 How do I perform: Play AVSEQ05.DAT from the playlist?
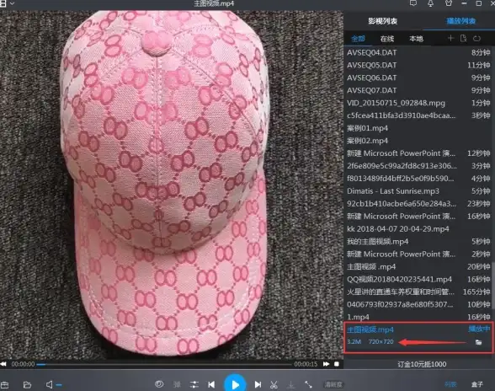pyautogui.click(x=418, y=66)
